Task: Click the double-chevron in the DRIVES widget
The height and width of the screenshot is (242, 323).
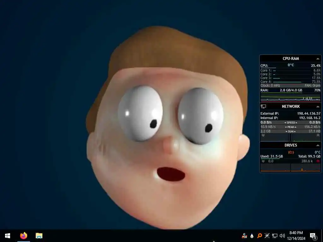Action: [x=263, y=161]
